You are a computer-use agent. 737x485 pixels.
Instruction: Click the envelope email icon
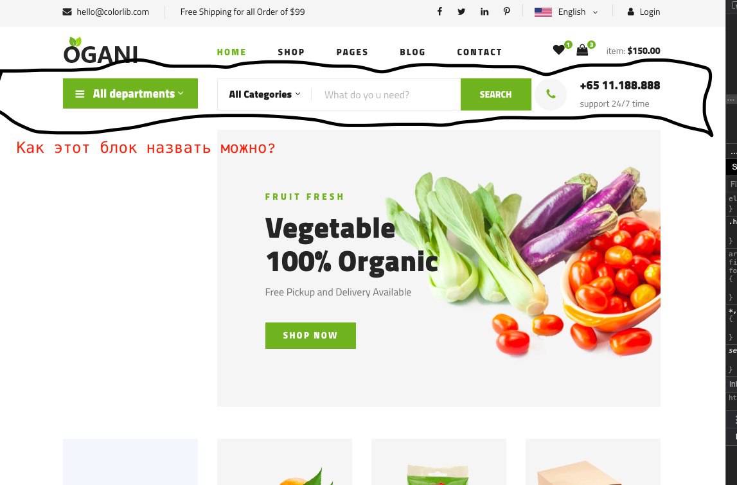click(x=67, y=12)
